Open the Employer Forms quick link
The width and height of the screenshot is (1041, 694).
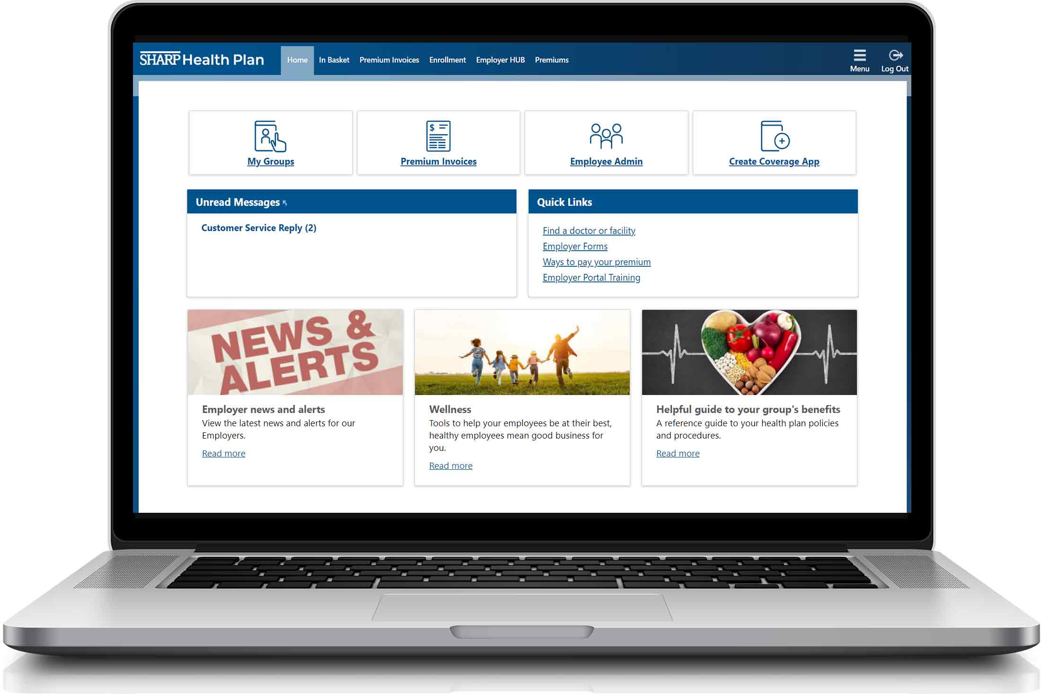point(575,246)
